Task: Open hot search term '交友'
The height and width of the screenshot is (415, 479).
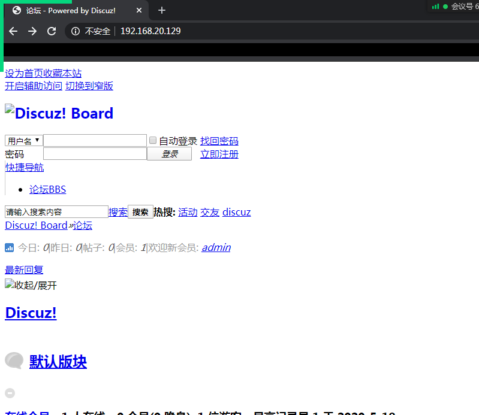Action: point(210,212)
